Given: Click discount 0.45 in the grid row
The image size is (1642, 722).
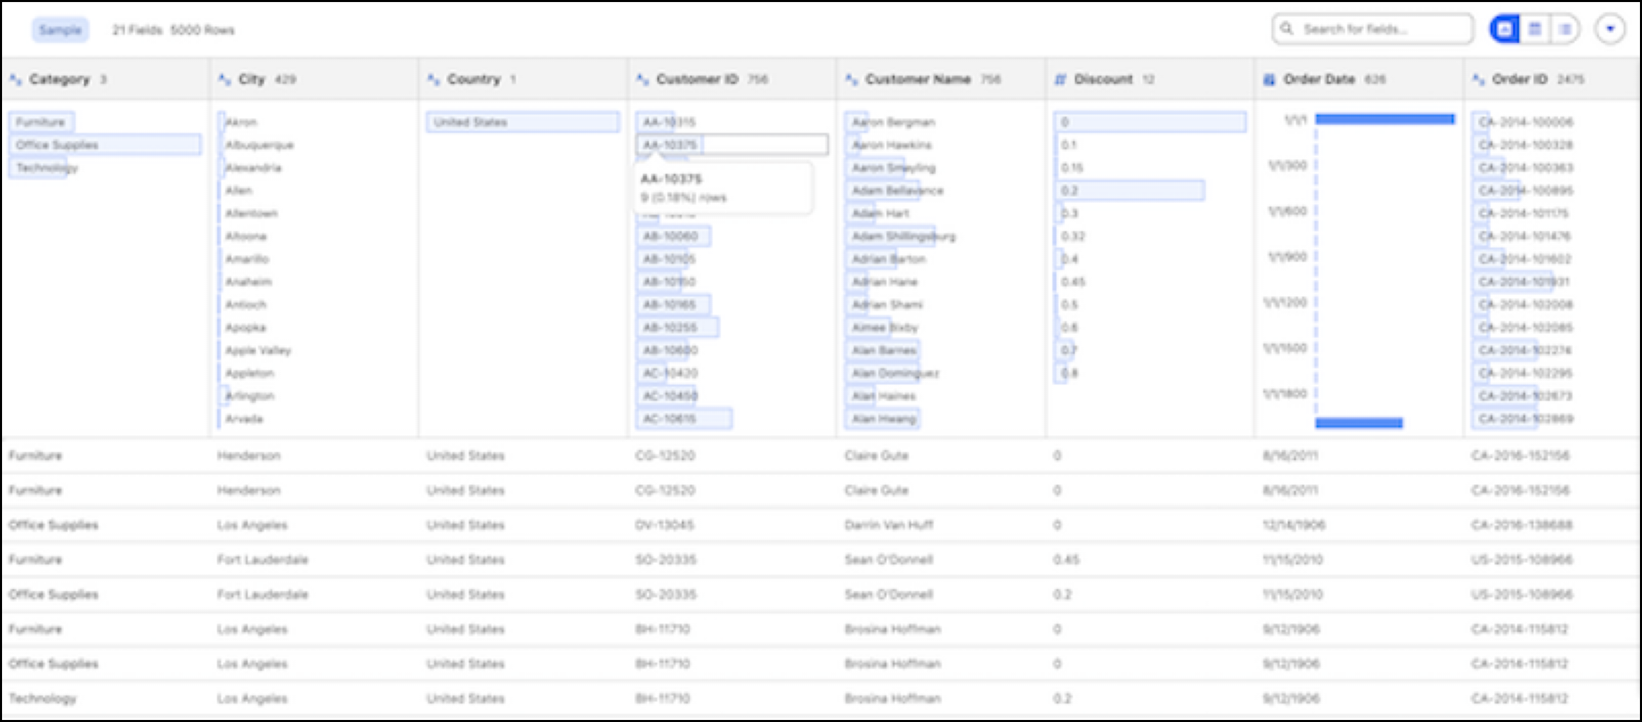Looking at the screenshot, I should 1066,560.
